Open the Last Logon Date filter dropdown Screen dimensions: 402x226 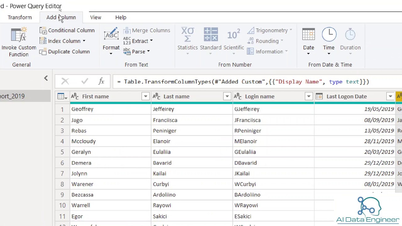pyautogui.click(x=390, y=97)
